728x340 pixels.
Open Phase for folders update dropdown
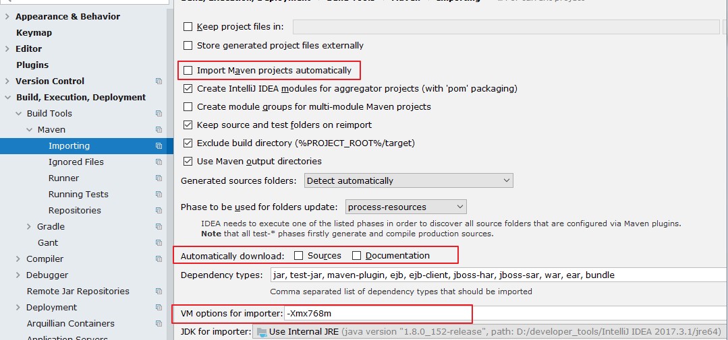(406, 207)
